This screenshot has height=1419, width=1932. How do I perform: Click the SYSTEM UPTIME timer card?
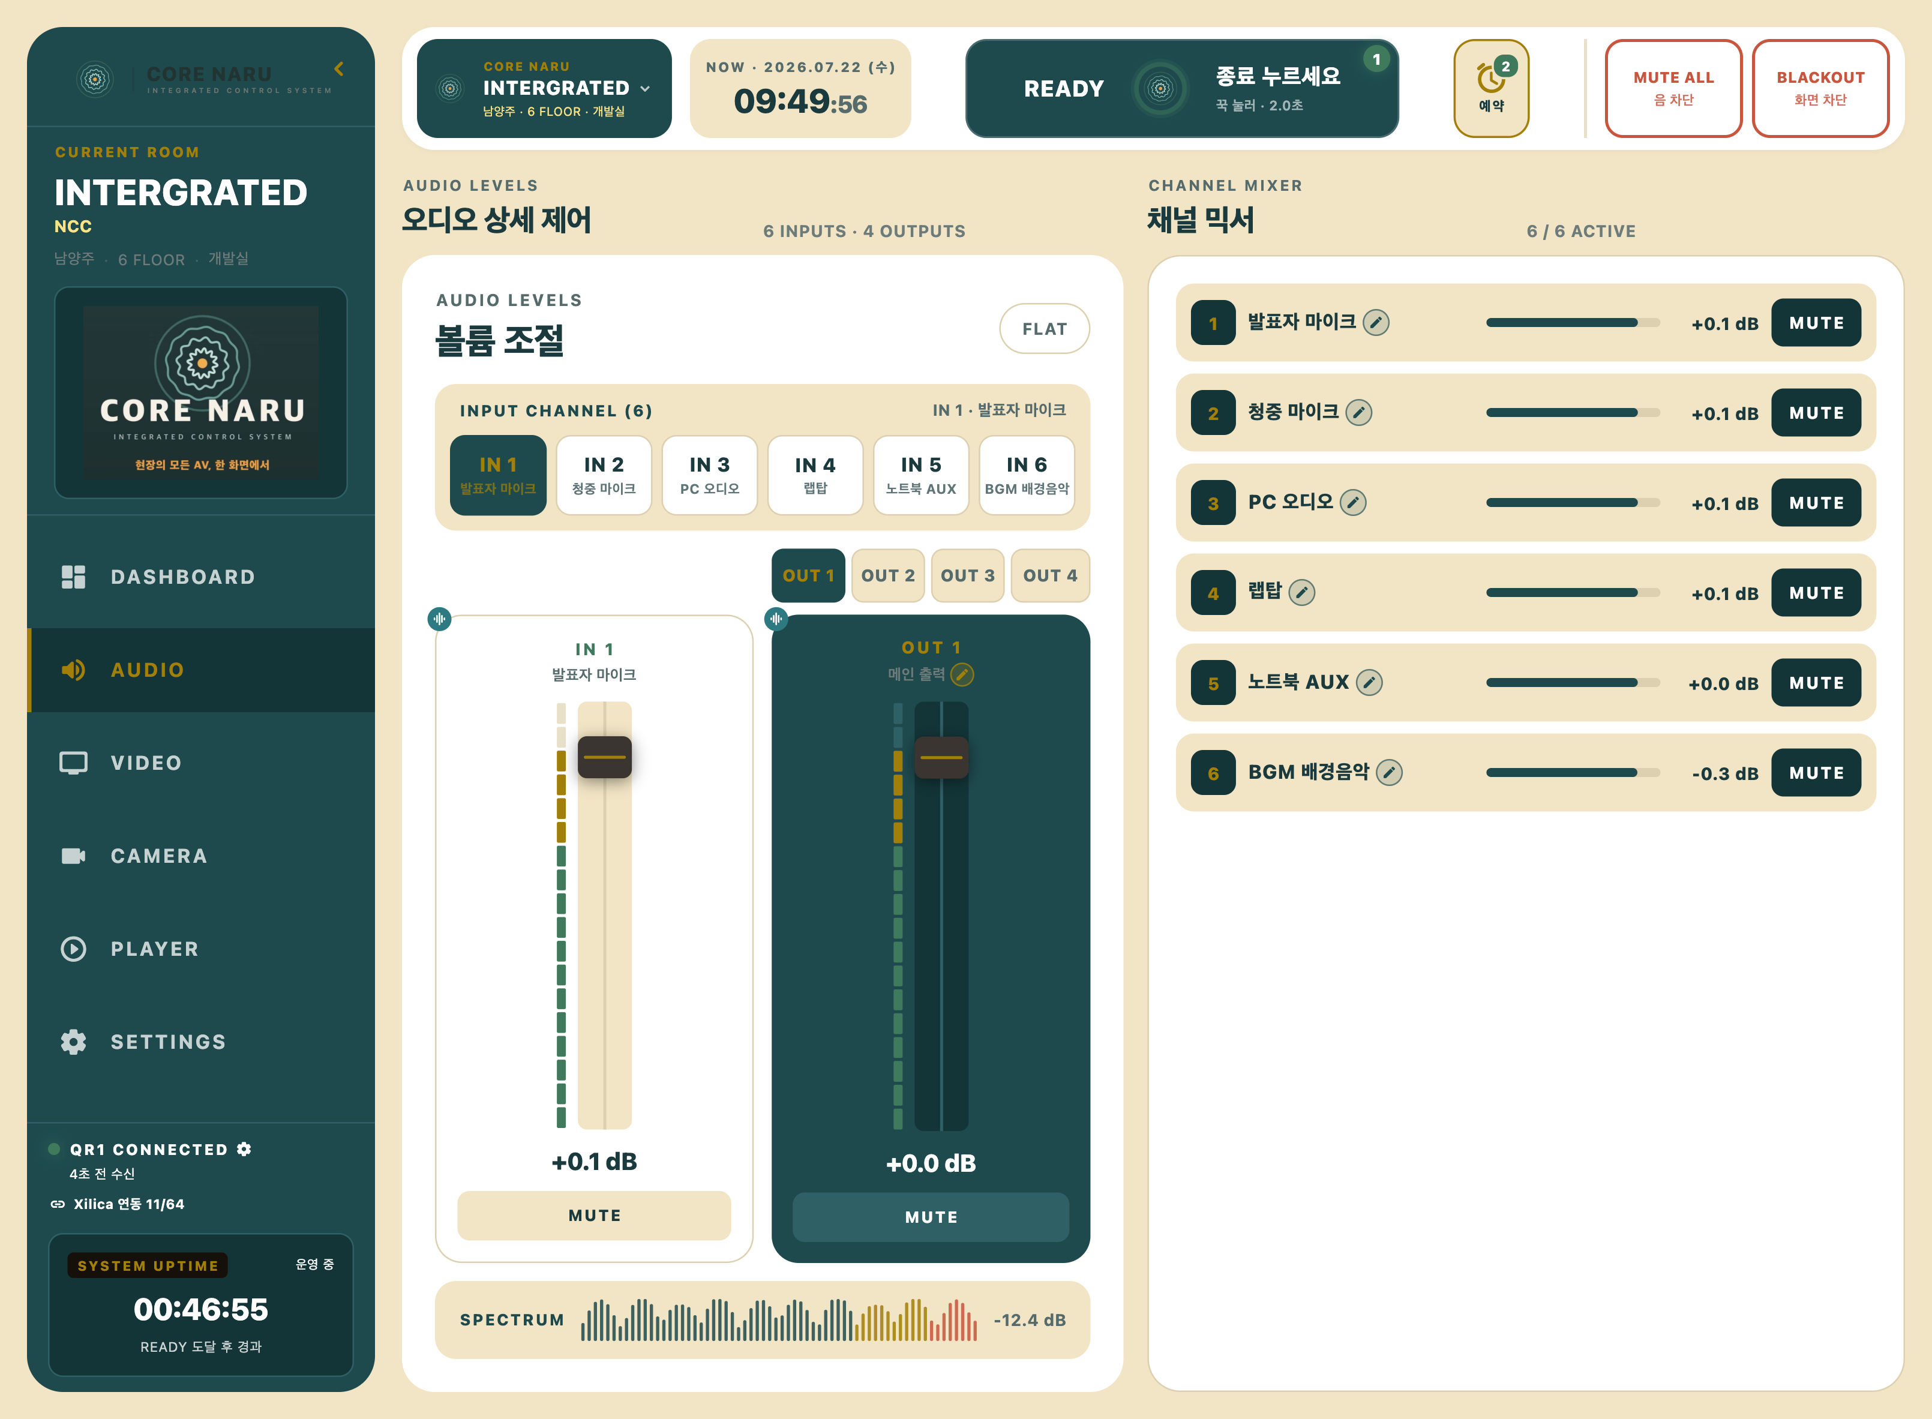point(201,1304)
